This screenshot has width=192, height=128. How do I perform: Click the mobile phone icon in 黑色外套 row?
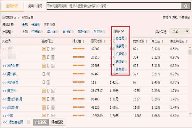[x=48, y=66]
